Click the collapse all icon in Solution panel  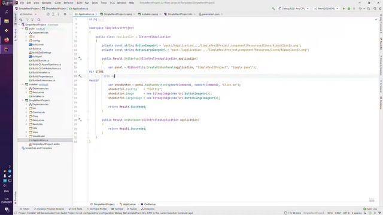click(x=59, y=14)
